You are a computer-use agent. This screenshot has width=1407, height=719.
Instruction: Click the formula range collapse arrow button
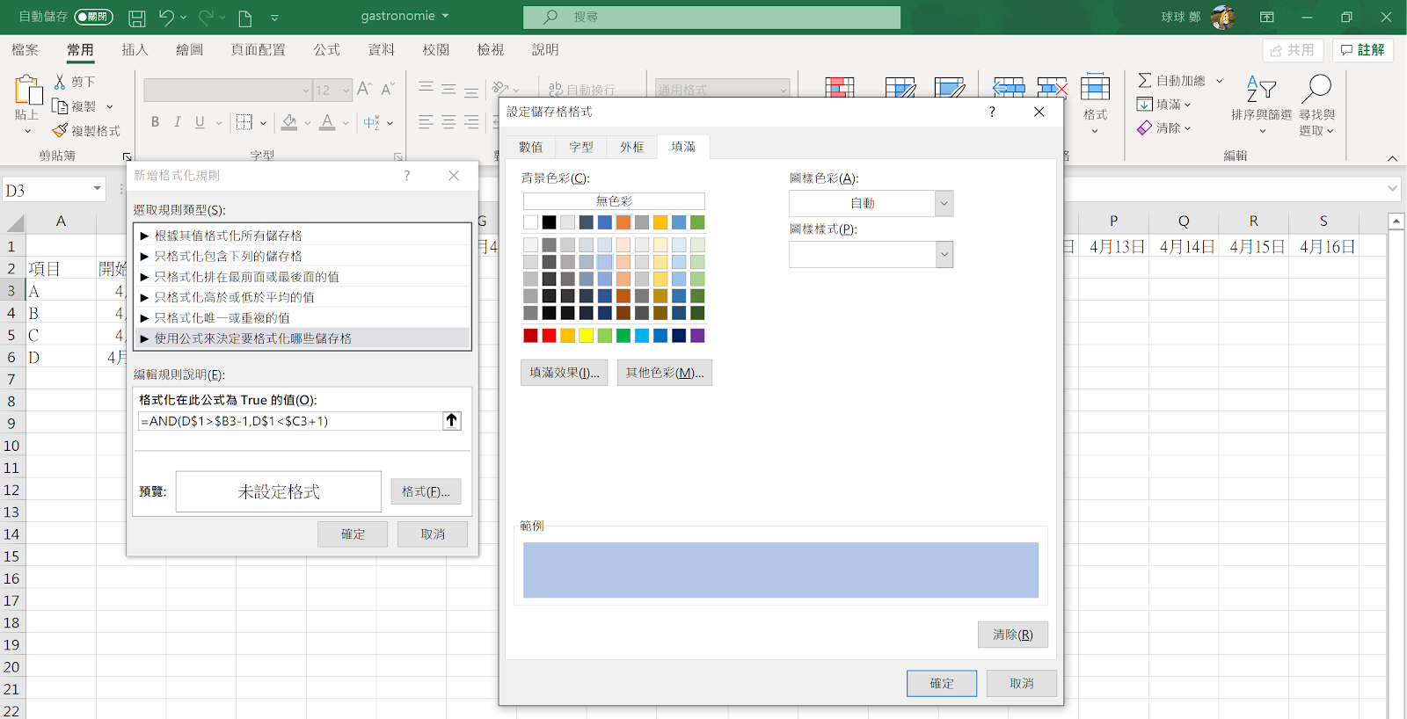coord(451,421)
